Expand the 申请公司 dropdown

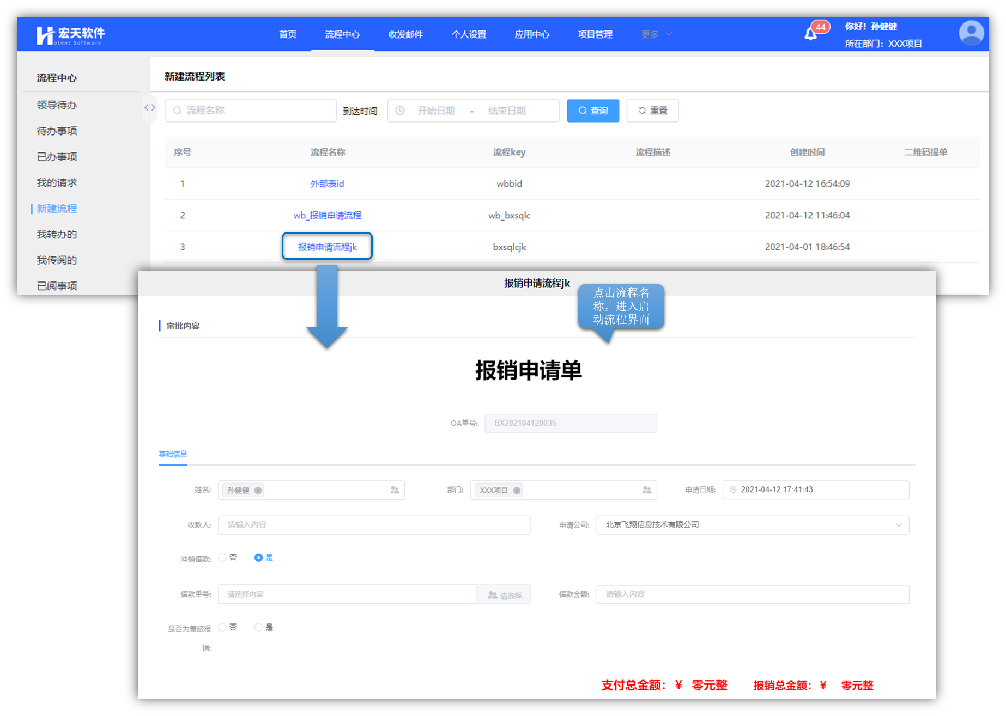click(899, 525)
